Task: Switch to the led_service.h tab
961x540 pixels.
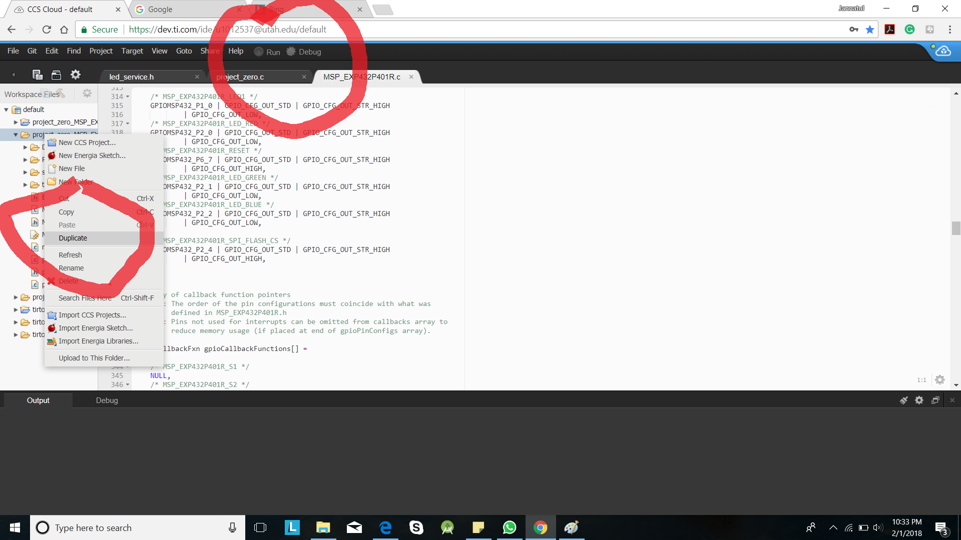Action: (132, 76)
